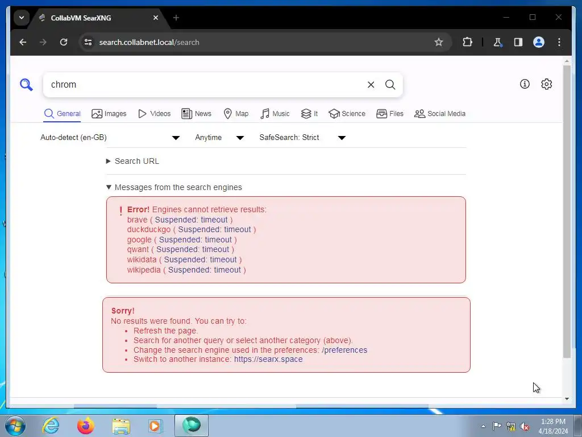Collapse Messages from the search engines
The image size is (582, 437).
coord(174,187)
